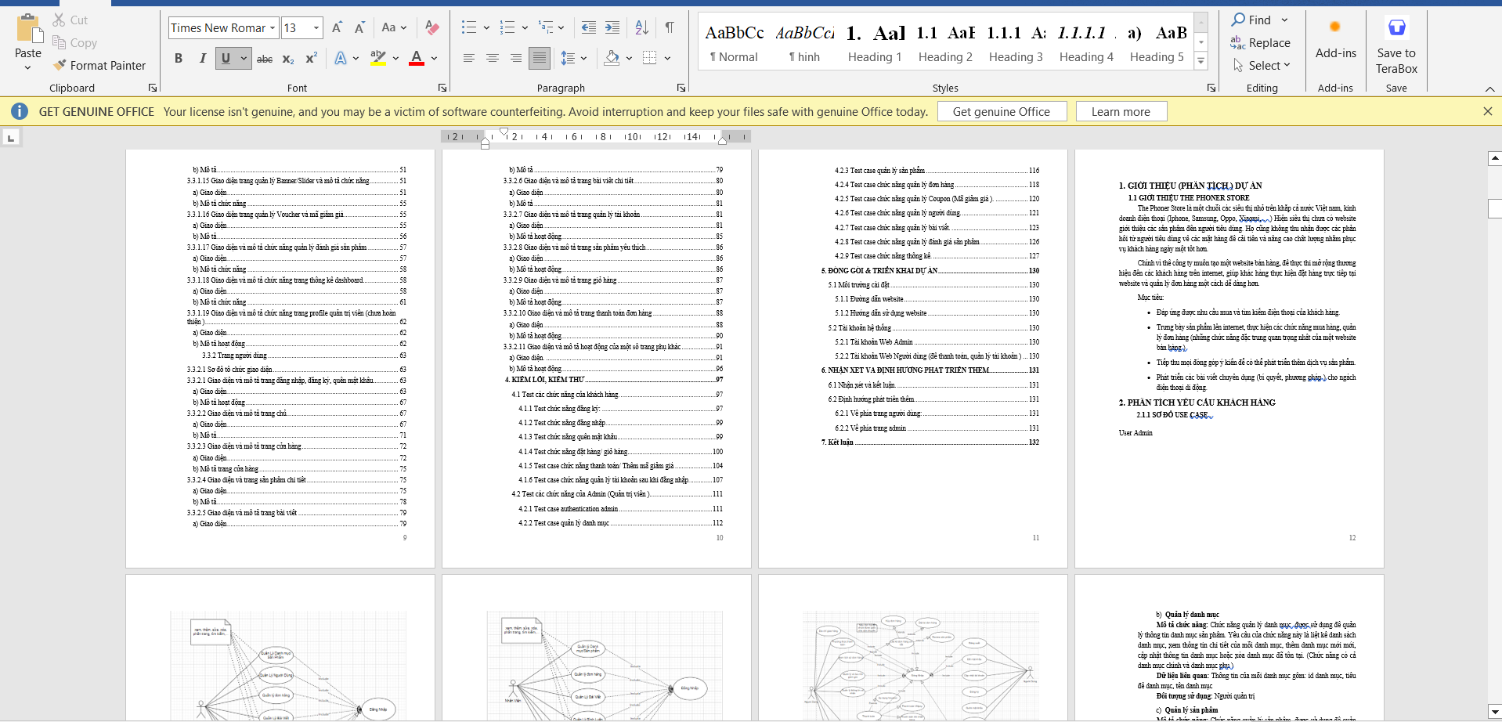Apply the yellow text highlight color
This screenshot has width=1502, height=722.
(x=378, y=59)
